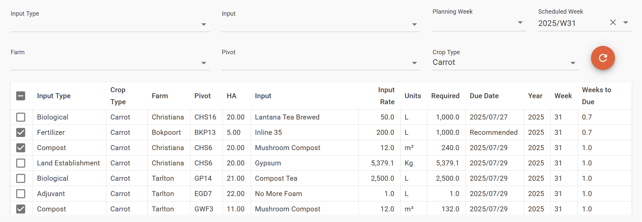642x222 pixels.
Task: Sort by the Due Date column header
Action: tap(484, 96)
